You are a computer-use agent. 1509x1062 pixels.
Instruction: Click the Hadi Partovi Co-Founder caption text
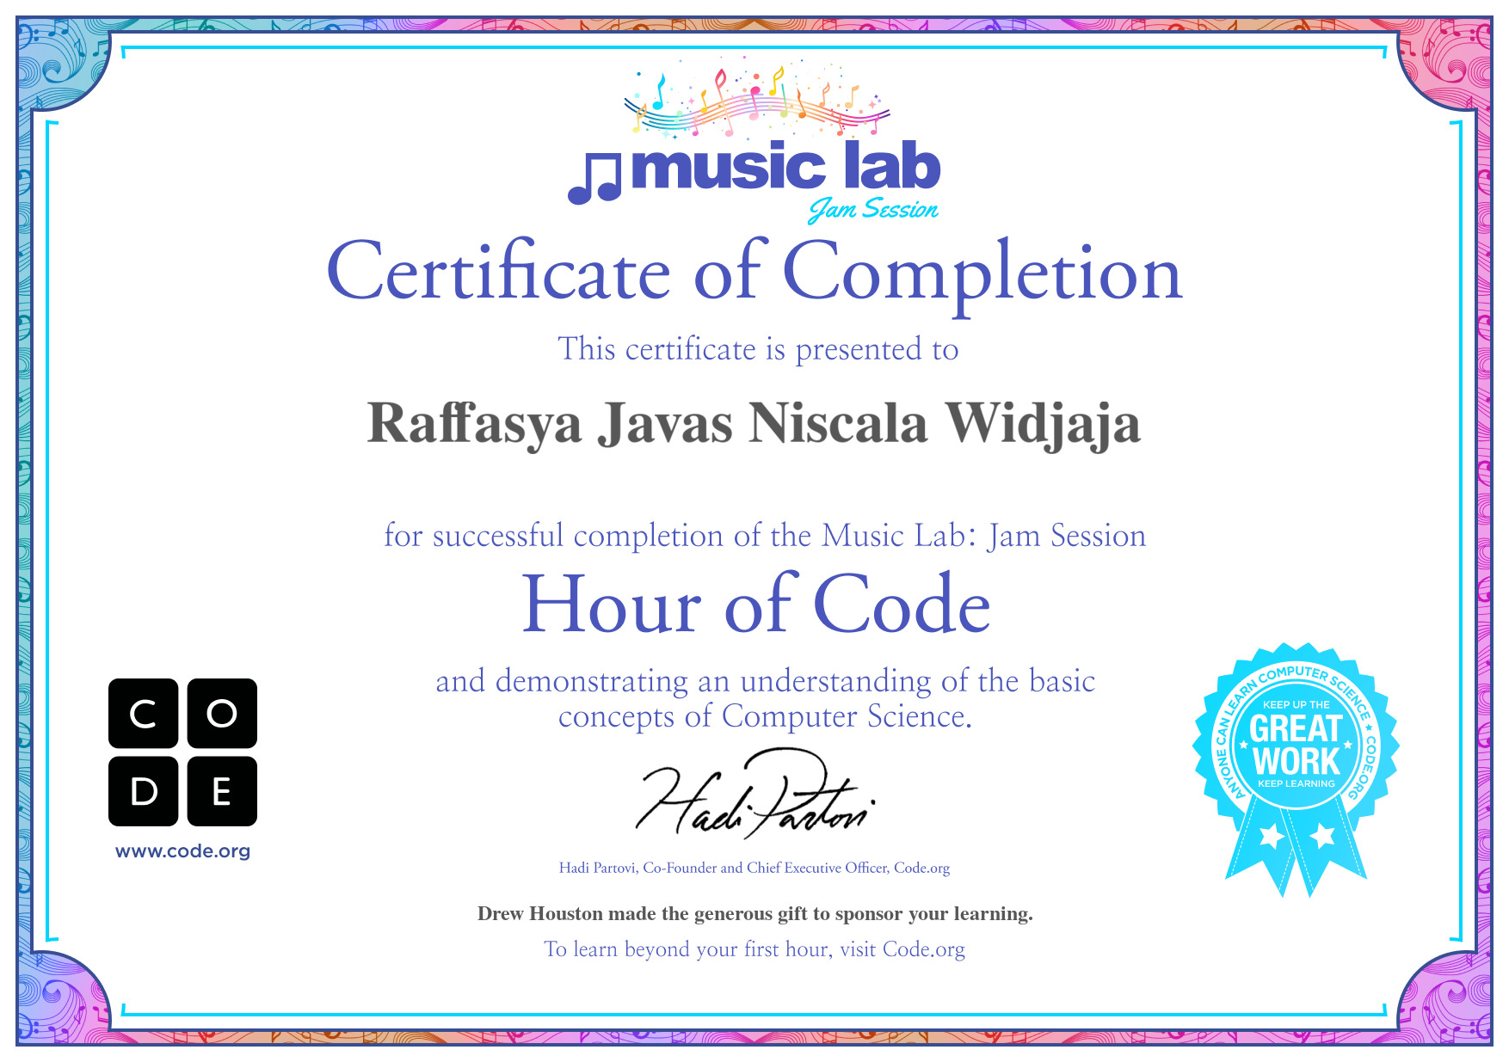[754, 868]
